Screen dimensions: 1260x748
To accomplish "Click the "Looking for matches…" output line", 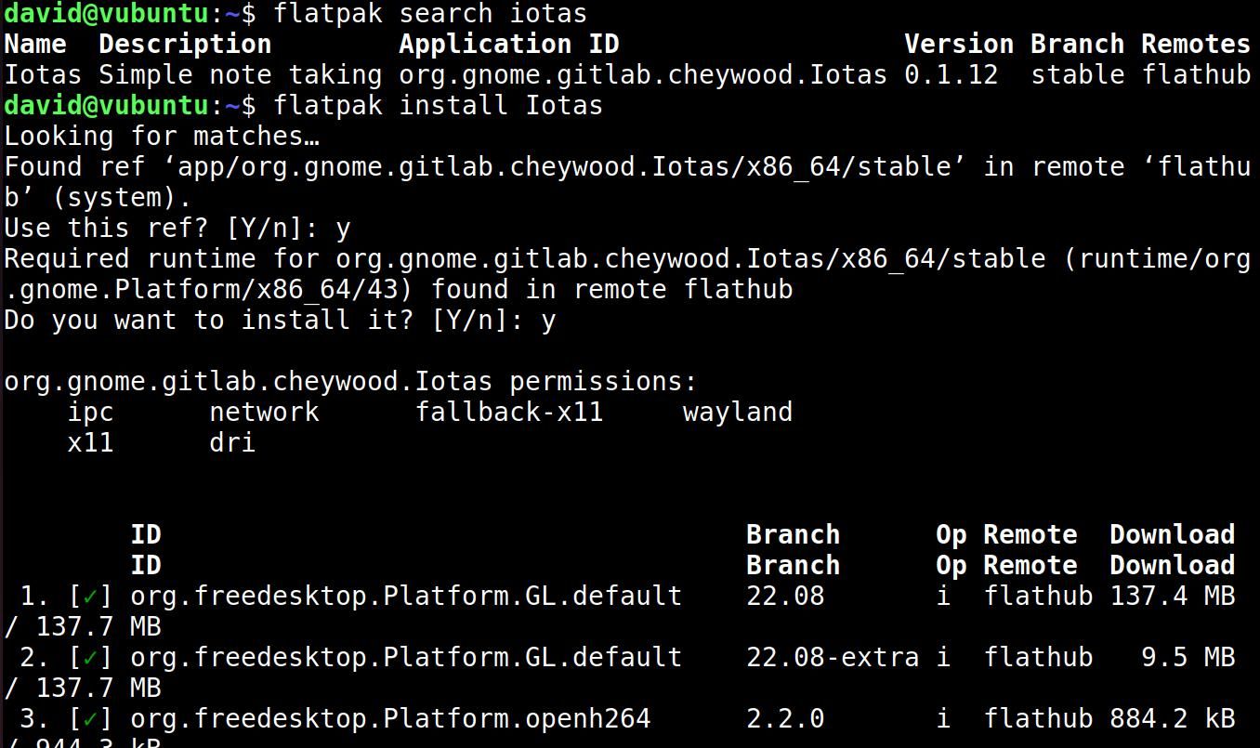I will point(162,137).
